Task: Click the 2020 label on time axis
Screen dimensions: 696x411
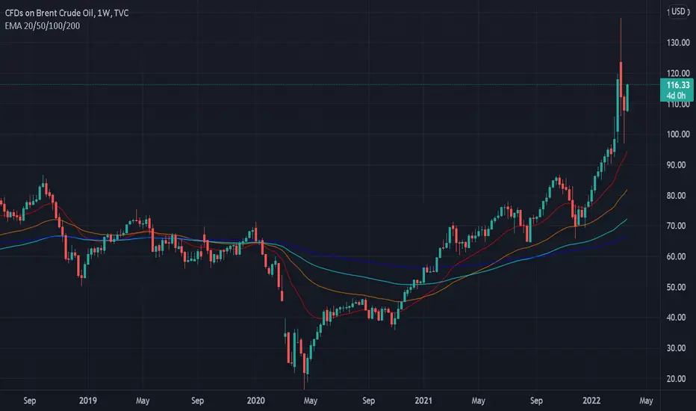Action: coord(255,401)
